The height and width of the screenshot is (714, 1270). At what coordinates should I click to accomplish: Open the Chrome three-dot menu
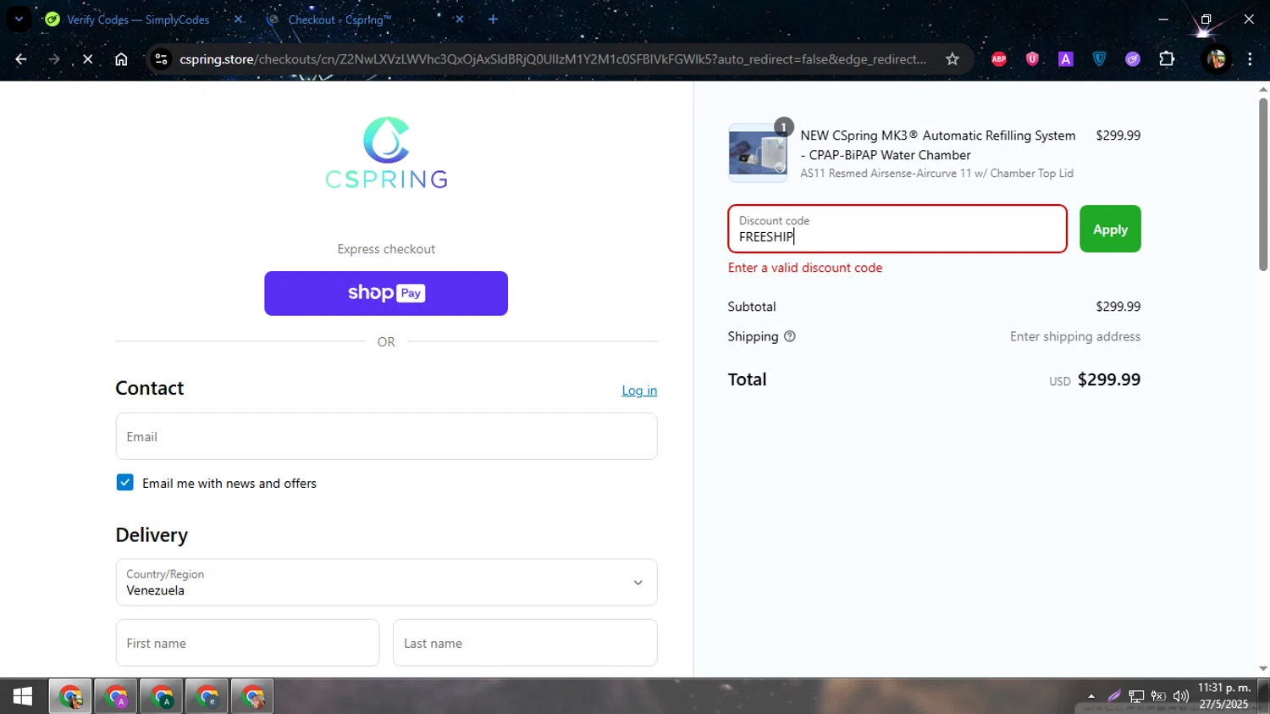pos(1250,59)
